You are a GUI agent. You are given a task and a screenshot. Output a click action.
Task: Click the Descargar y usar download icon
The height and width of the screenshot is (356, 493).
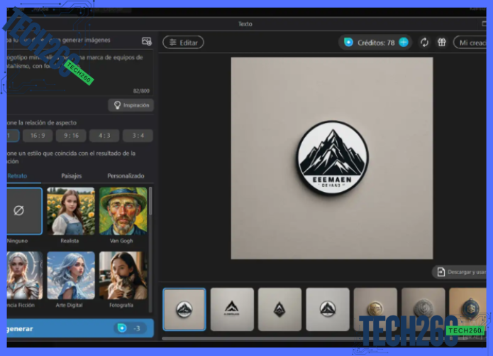[x=441, y=272]
